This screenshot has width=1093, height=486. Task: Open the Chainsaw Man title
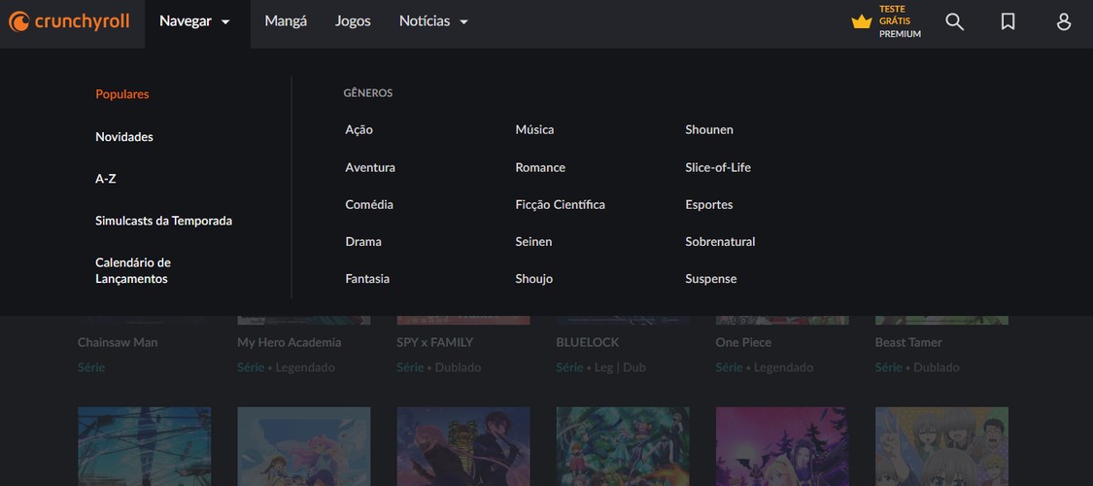pos(118,342)
